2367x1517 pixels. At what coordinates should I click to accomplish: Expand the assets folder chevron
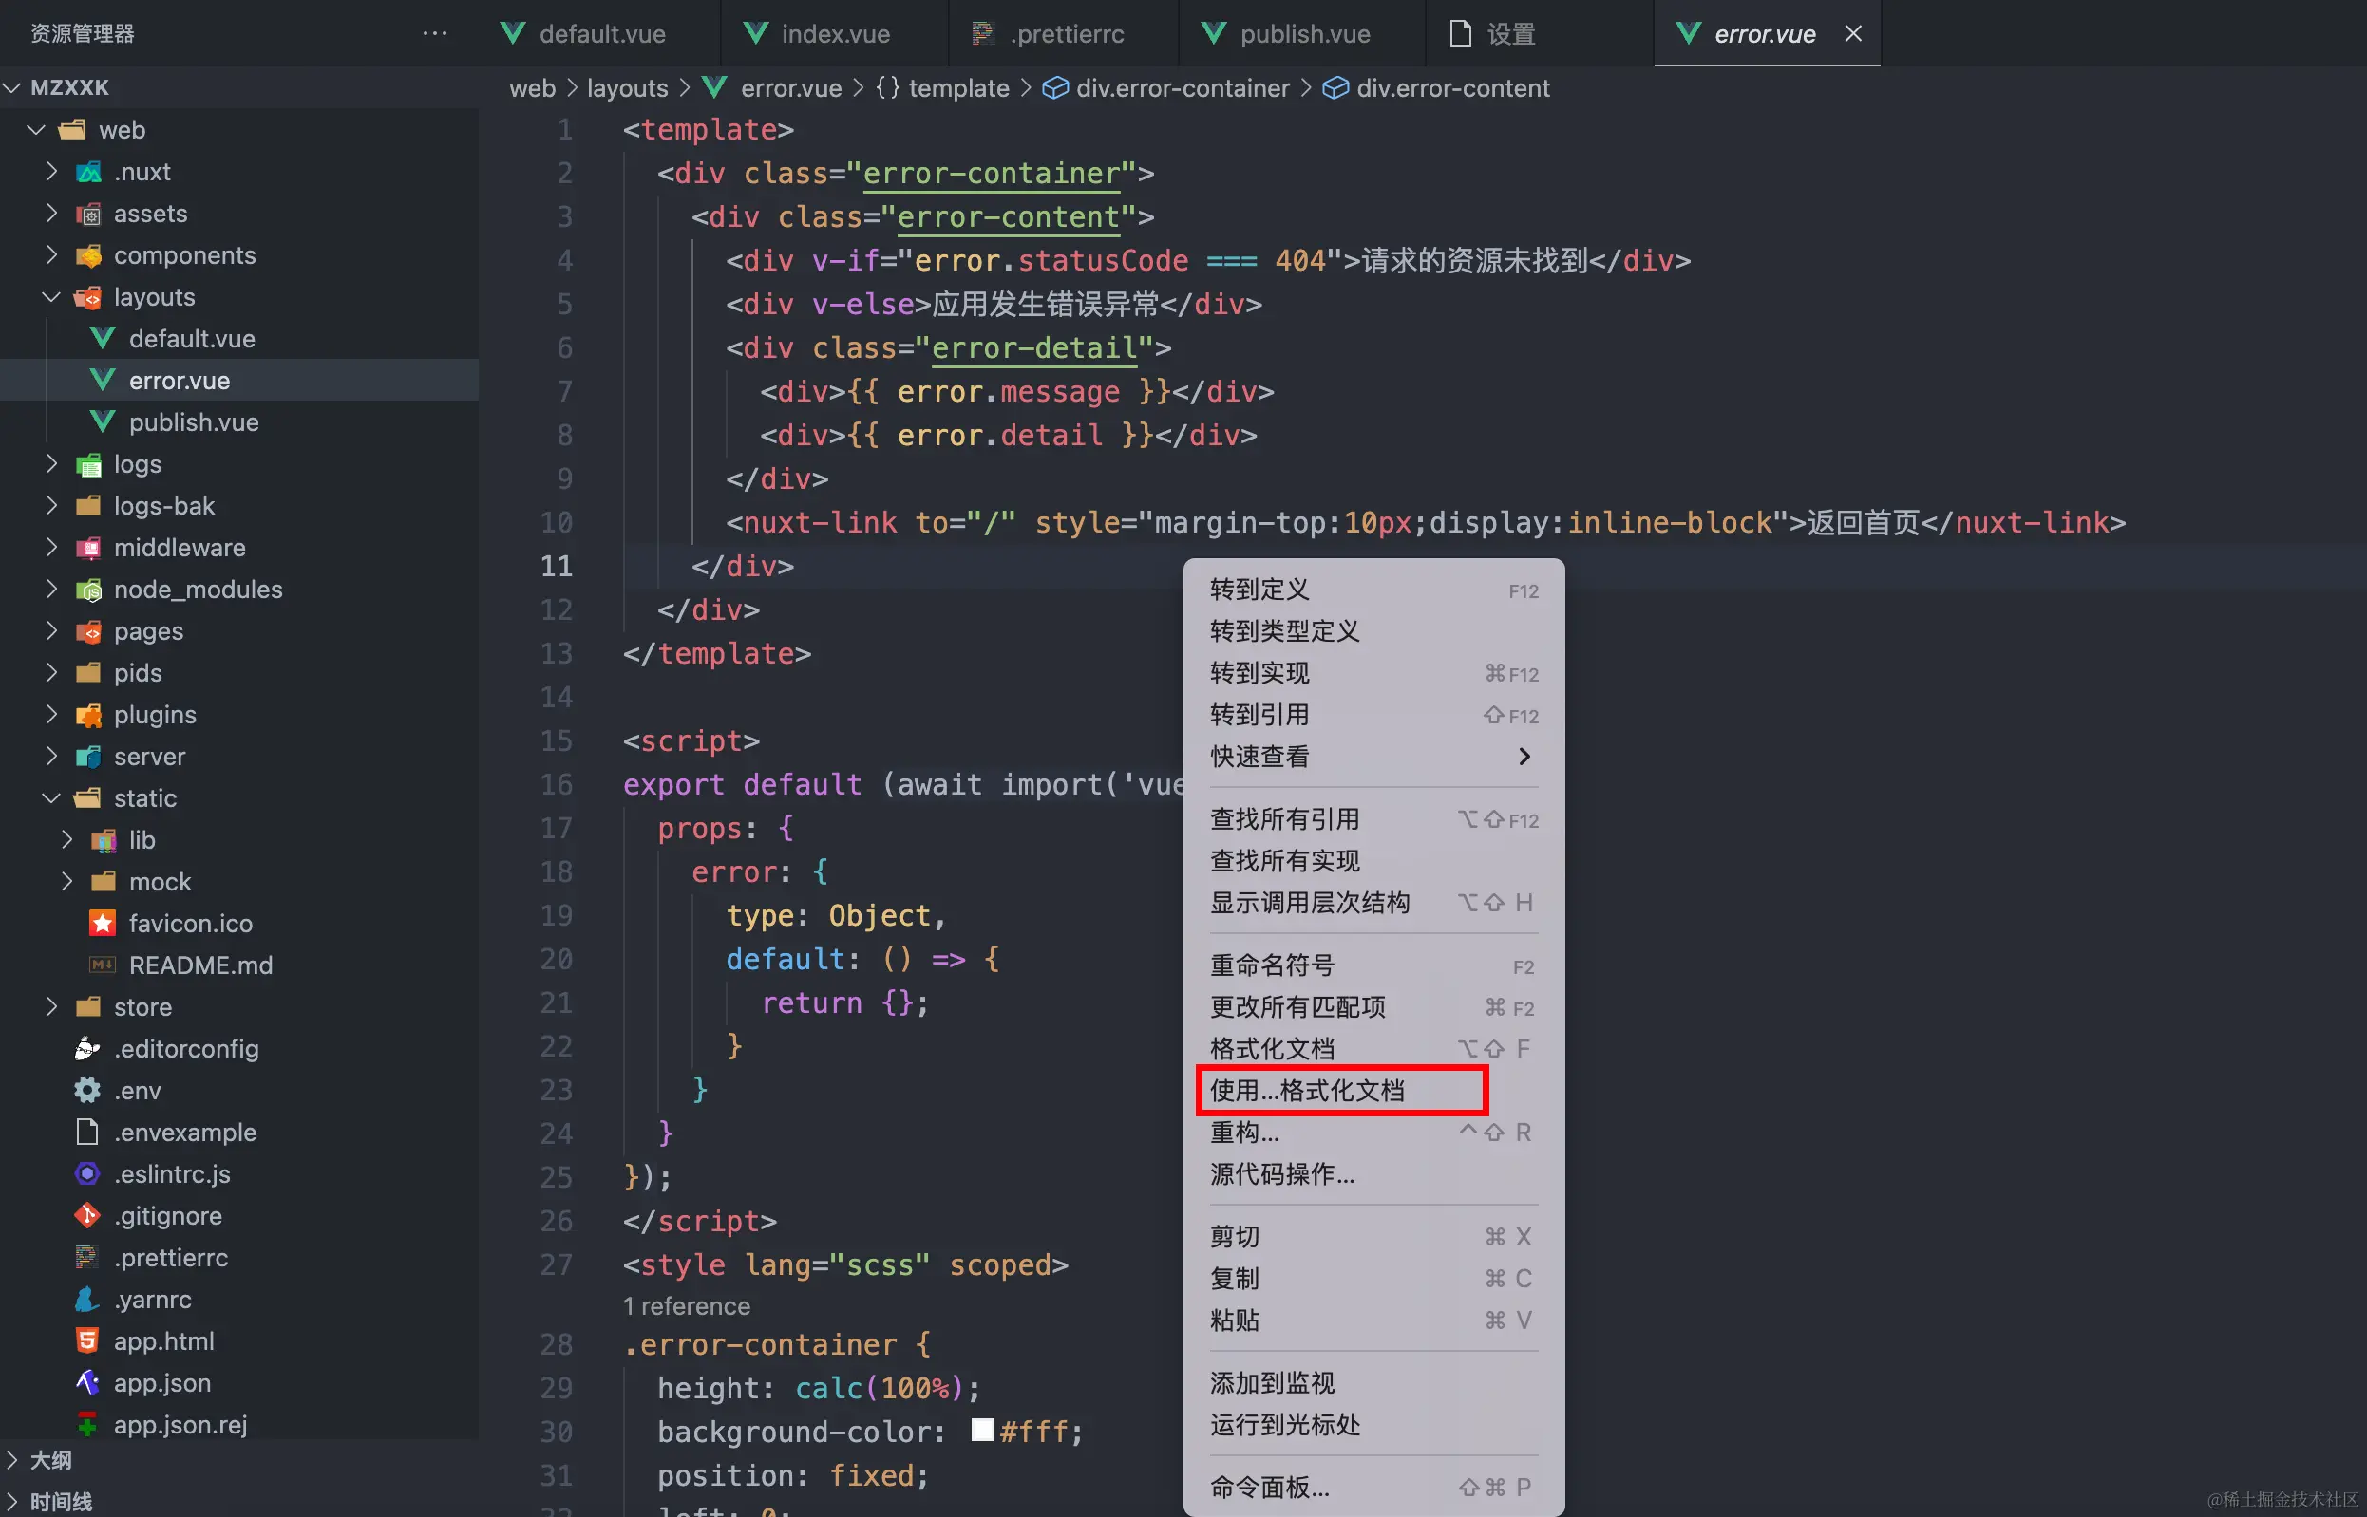click(52, 213)
